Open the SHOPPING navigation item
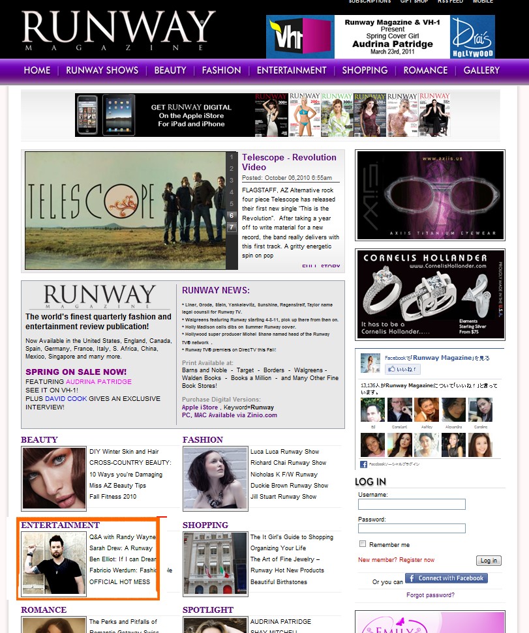Image resolution: width=529 pixels, height=633 pixels. pos(365,70)
